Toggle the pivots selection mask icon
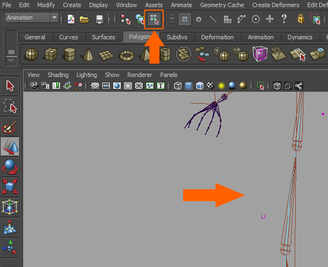 (256, 19)
